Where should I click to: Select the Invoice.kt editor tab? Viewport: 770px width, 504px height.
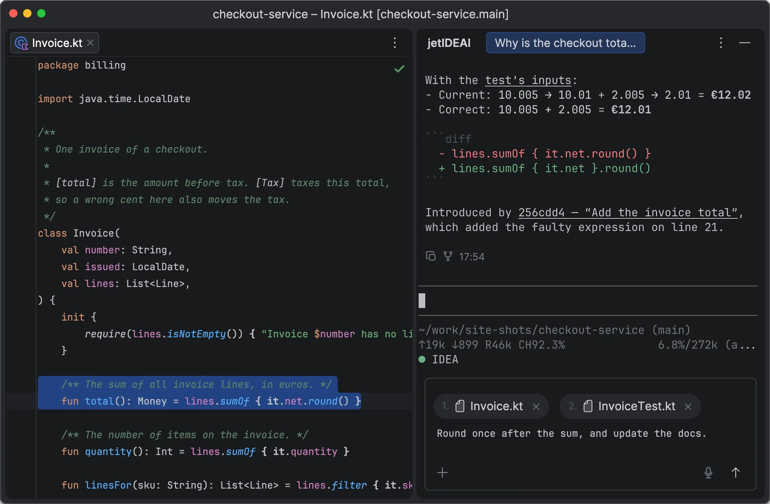(55, 43)
